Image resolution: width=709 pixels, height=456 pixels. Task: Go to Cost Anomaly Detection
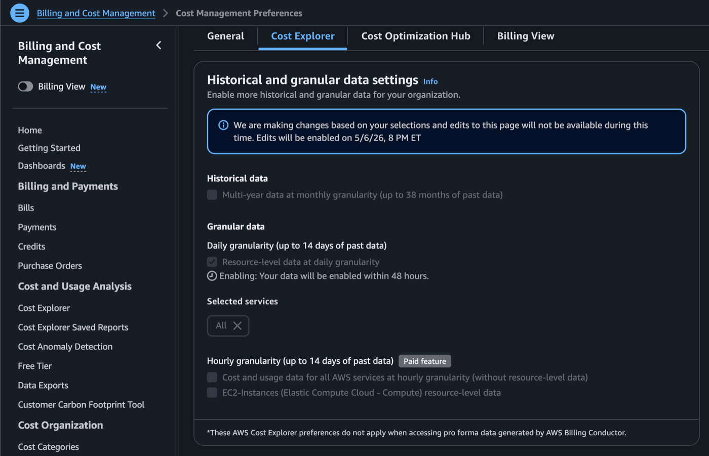point(65,347)
